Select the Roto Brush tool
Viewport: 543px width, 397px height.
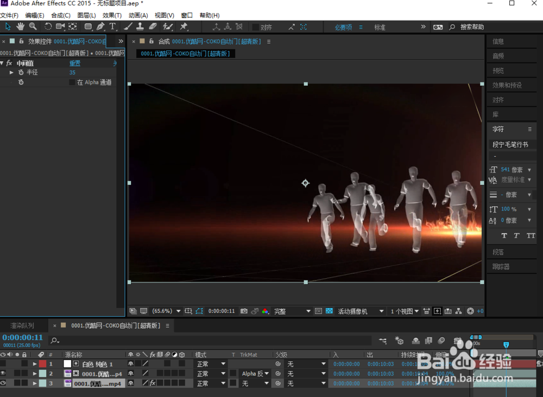[168, 27]
